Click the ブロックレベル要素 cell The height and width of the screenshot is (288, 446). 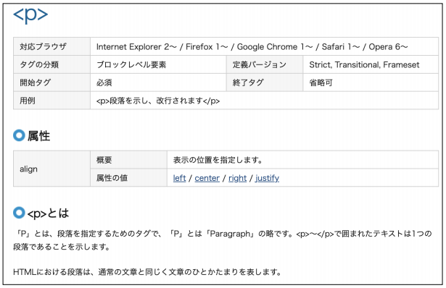click(x=158, y=64)
